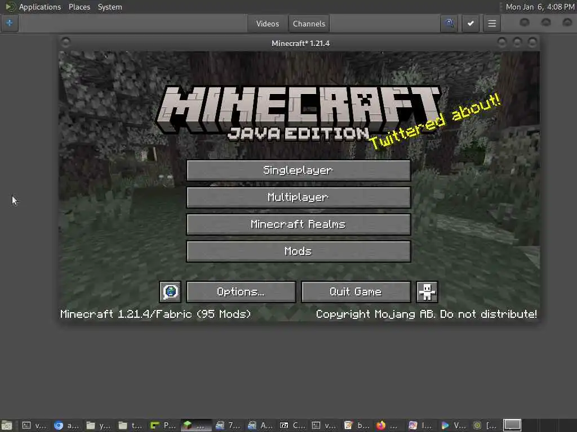The image size is (577, 432).
Task: Open Options... menu
Action: [241, 292]
